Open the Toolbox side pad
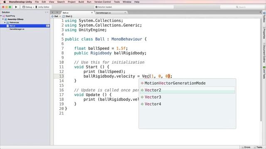266x149 pixels. (x=264, y=17)
